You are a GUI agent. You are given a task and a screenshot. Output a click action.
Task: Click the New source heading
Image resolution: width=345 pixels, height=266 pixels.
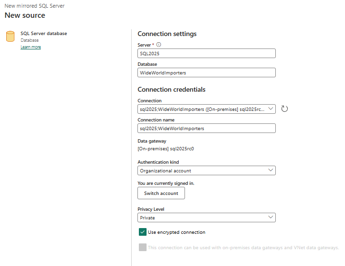25,15
